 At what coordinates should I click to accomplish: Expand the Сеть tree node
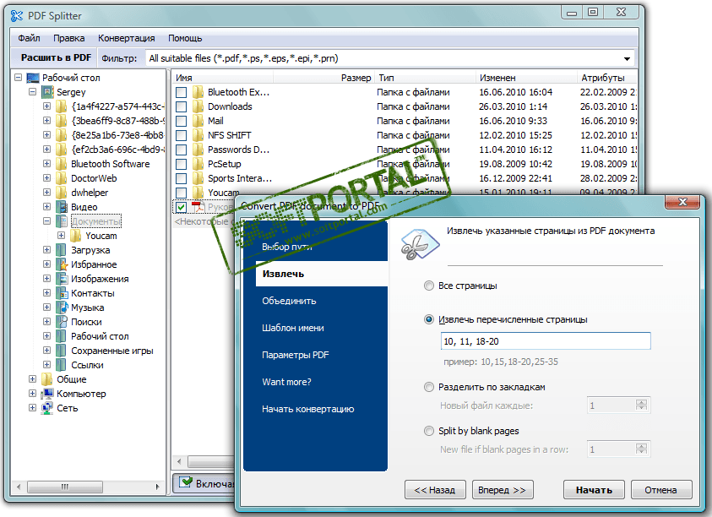pos(32,408)
